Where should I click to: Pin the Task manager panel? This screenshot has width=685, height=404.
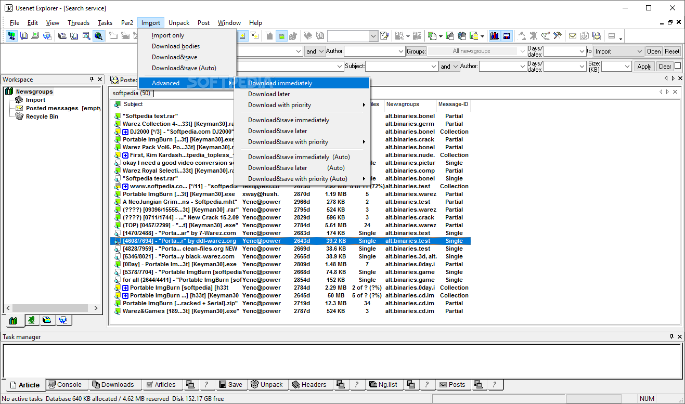click(x=671, y=337)
